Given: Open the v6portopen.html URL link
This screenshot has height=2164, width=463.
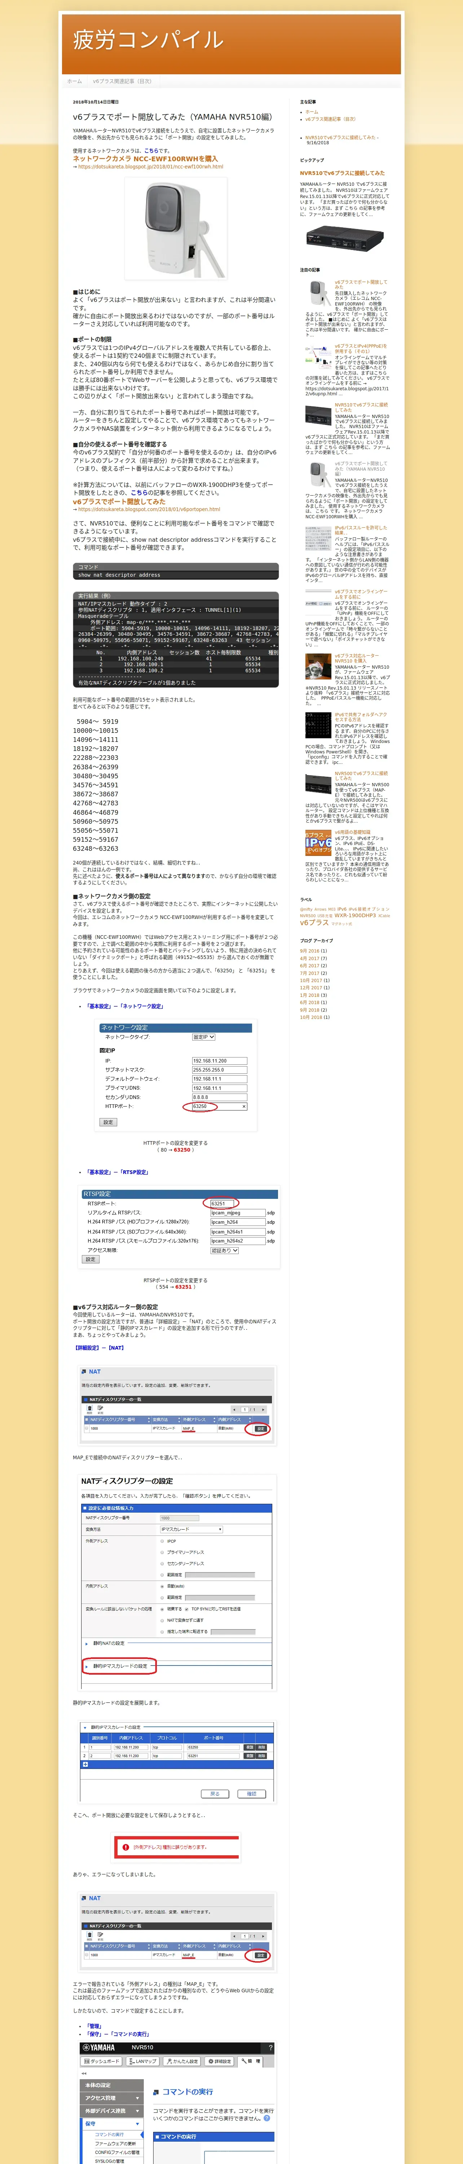Looking at the screenshot, I should (149, 509).
